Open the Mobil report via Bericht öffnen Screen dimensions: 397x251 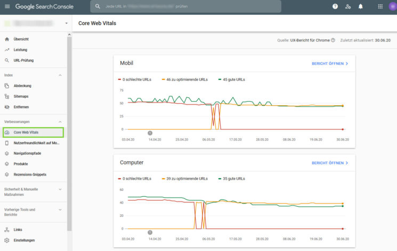point(330,64)
